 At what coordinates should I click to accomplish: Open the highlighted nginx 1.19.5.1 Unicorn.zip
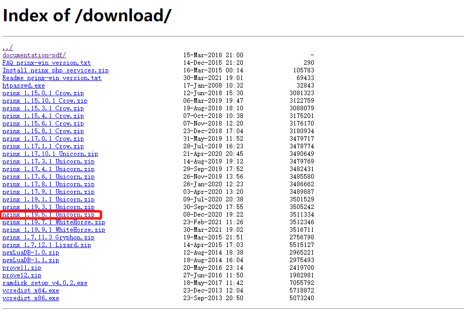(x=49, y=215)
